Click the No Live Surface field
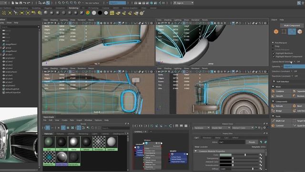The width and height of the screenshot is (305, 172). click(x=92, y=3)
